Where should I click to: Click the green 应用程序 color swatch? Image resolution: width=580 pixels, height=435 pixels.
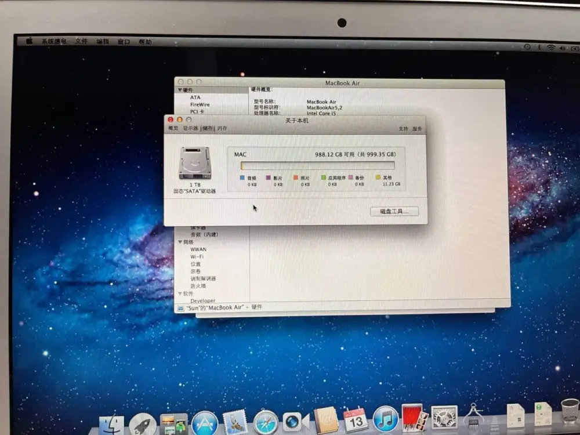tap(323, 178)
